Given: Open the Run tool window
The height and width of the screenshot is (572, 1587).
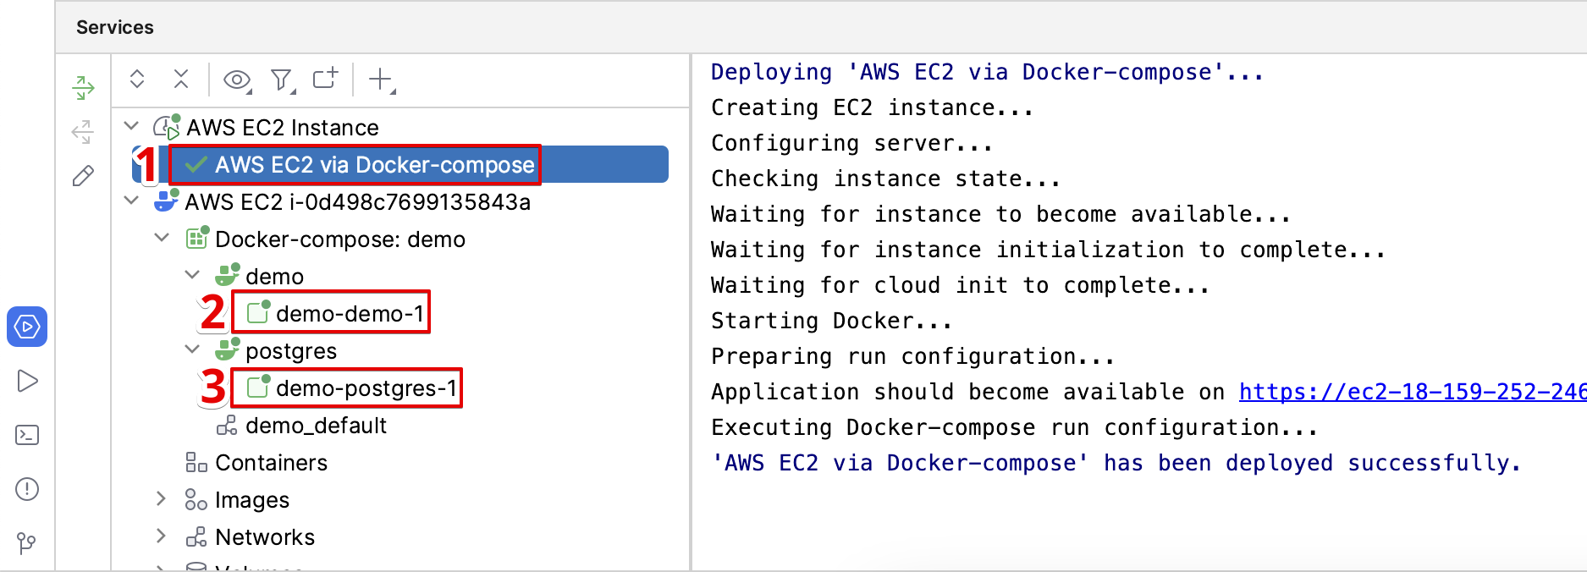Looking at the screenshot, I should [27, 381].
